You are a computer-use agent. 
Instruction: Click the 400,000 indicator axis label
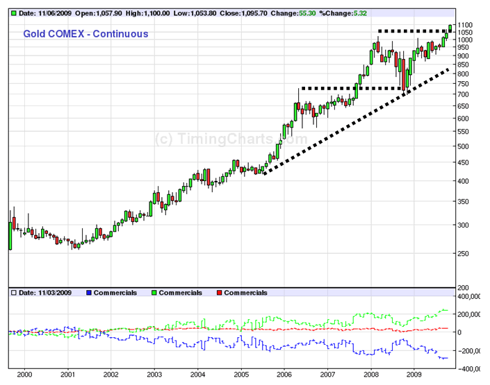pyautogui.click(x=471, y=296)
